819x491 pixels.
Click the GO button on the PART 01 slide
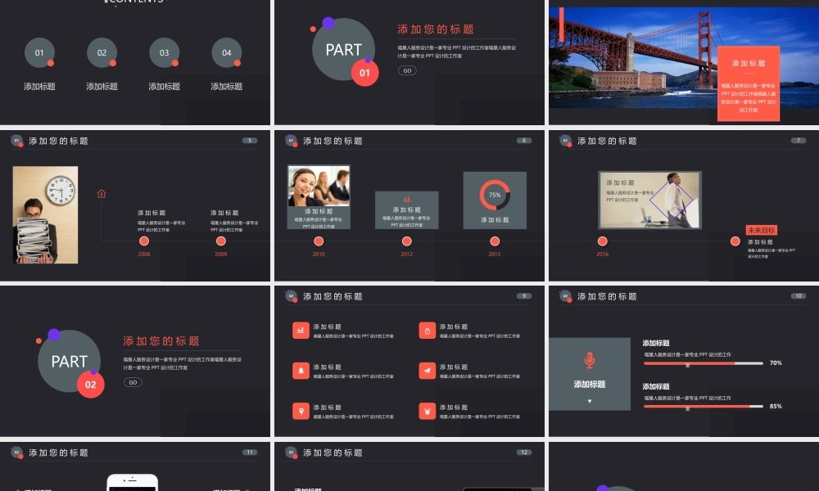407,70
